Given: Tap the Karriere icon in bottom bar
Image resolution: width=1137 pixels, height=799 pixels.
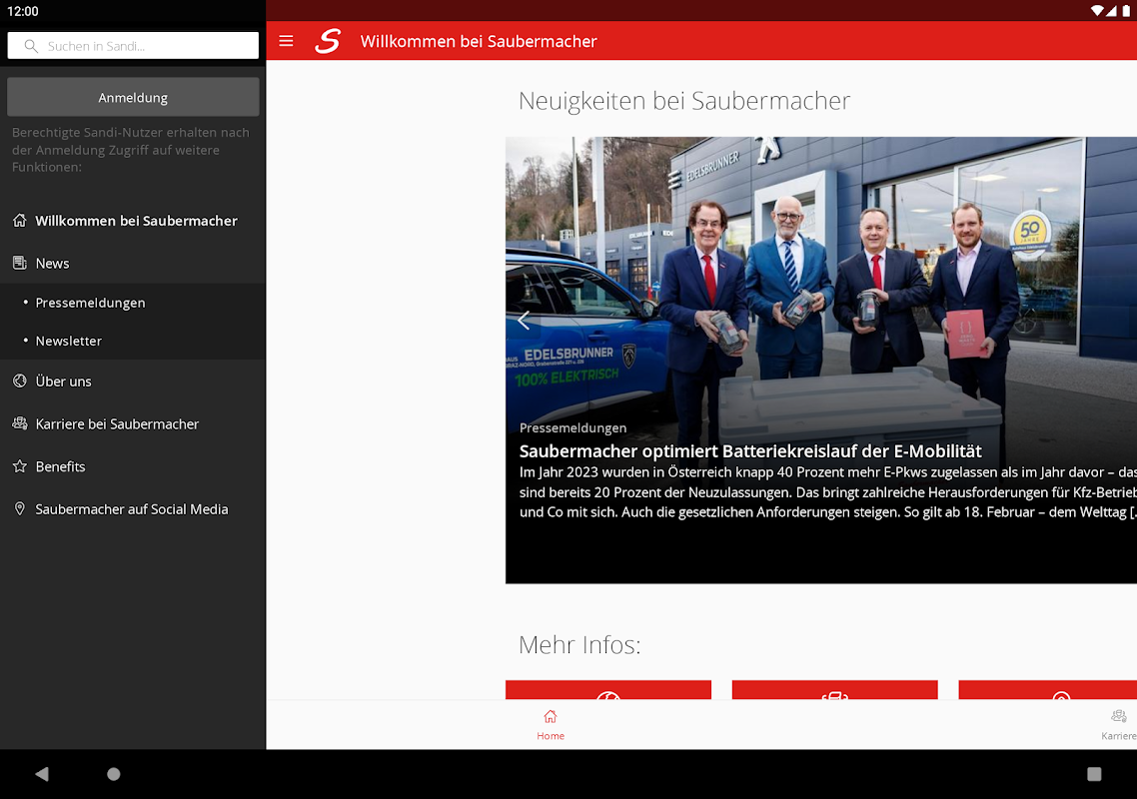Looking at the screenshot, I should (1119, 716).
